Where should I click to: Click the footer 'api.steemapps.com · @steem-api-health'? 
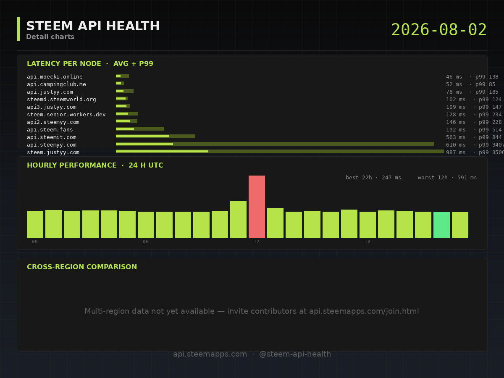pos(252,354)
